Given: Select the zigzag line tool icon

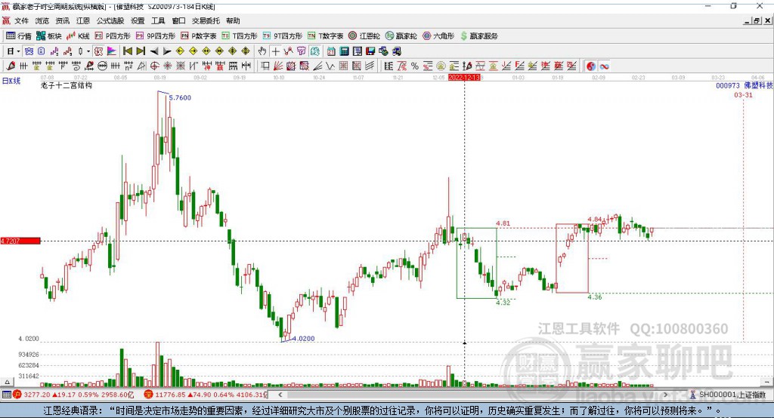Looking at the screenshot, I should 330,66.
